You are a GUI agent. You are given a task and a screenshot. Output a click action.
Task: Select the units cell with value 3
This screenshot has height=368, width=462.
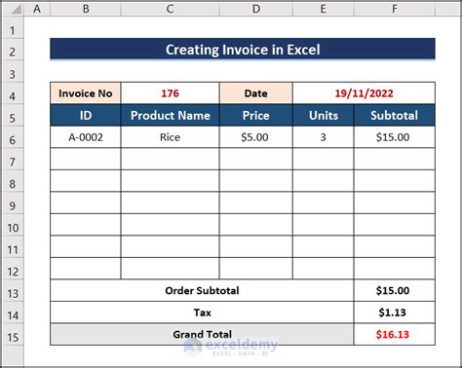pos(323,137)
